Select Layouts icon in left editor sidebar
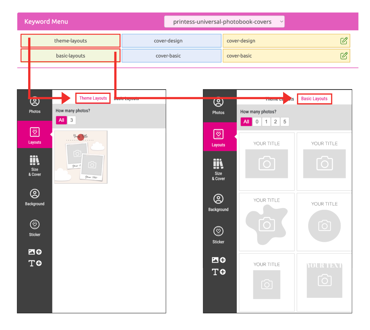 pyautogui.click(x=35, y=135)
